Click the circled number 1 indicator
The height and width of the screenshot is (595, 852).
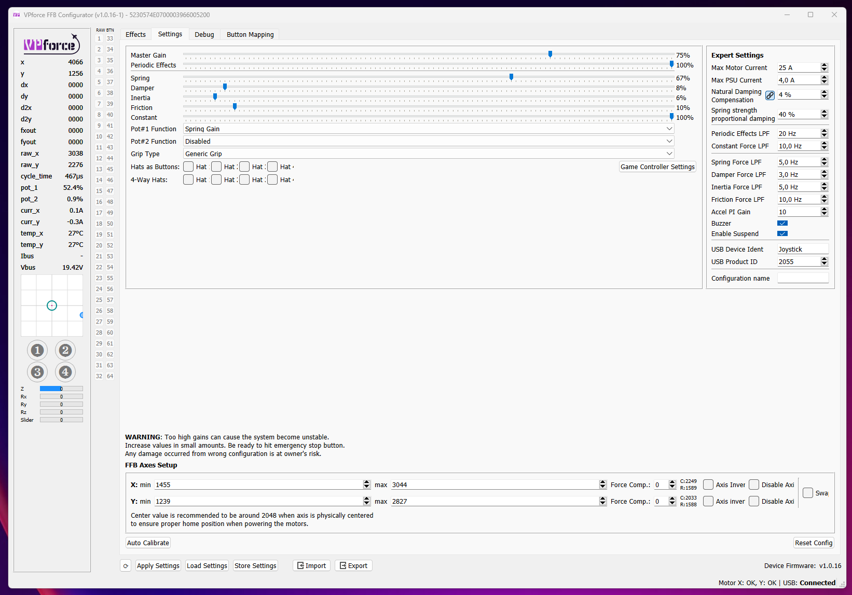pyautogui.click(x=37, y=350)
